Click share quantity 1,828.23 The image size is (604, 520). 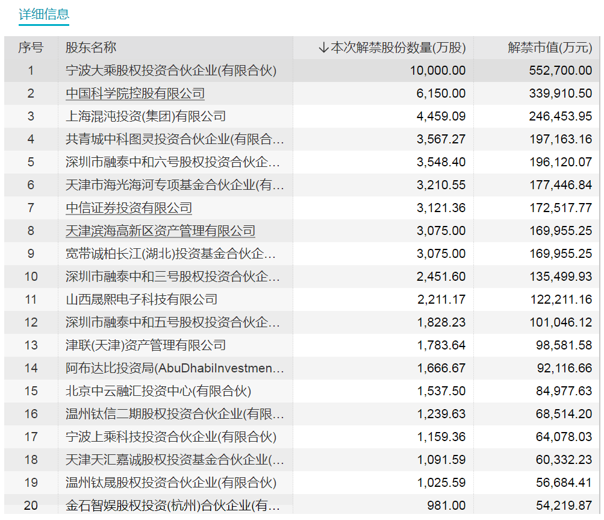coord(441,322)
